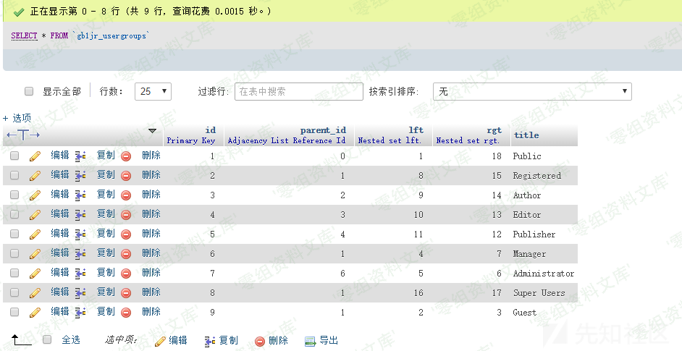Open the 行数 row count dropdown
Image resolution: width=682 pixels, height=351 pixels.
(155, 91)
